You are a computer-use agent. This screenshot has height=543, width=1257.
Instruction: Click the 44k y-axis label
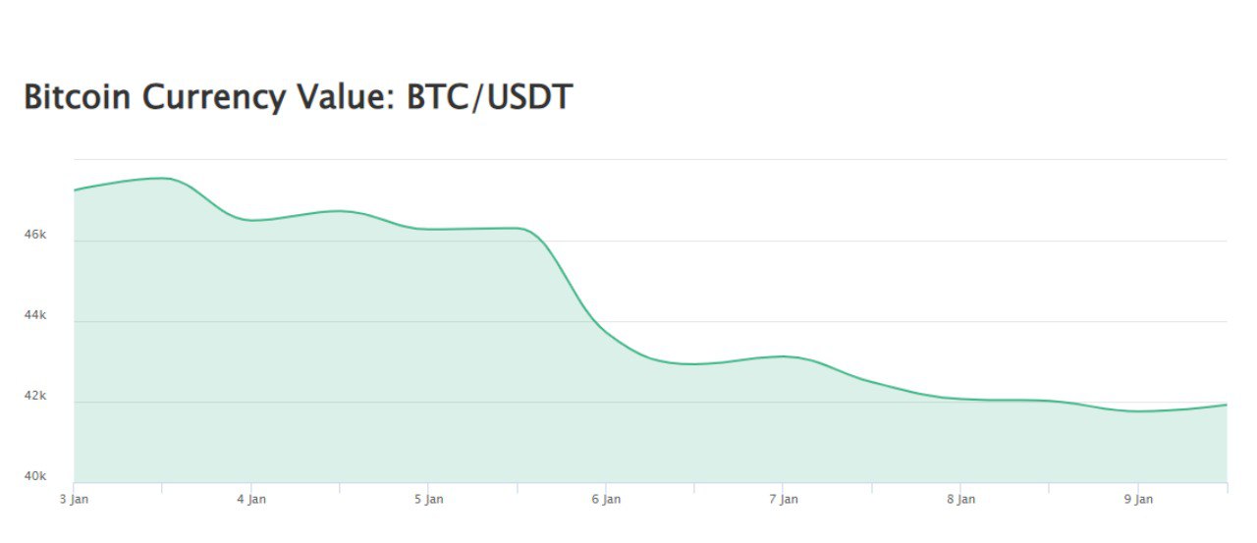[35, 316]
